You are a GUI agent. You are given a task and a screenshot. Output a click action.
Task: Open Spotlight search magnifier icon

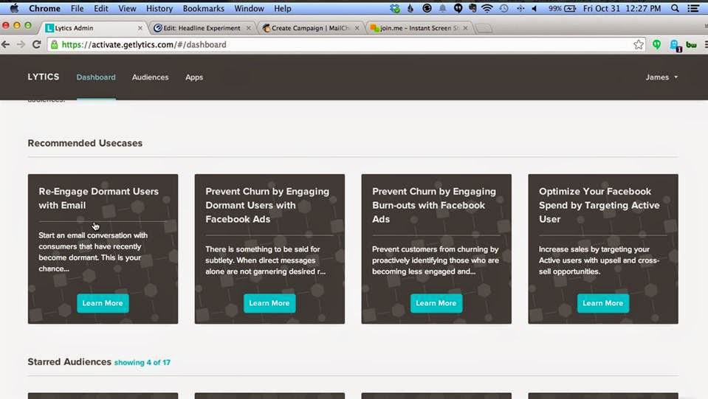(x=675, y=8)
